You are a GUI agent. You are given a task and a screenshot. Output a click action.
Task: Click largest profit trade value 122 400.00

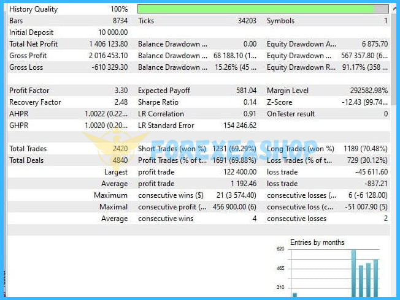click(240, 172)
